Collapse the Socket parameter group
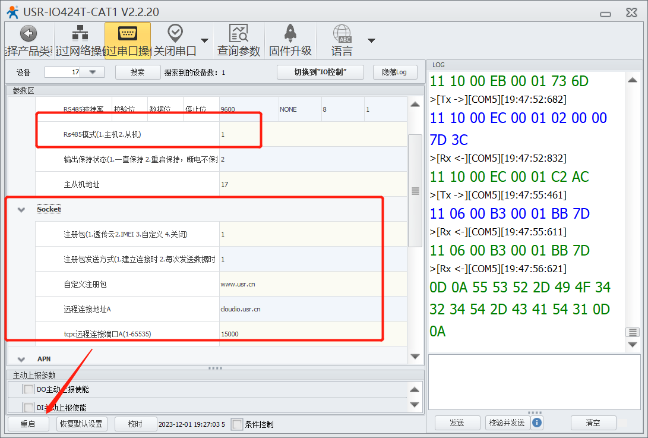This screenshot has width=648, height=438. point(22,209)
